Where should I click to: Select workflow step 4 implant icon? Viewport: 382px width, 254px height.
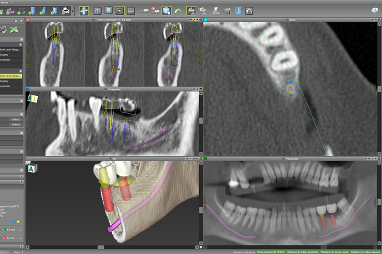32,11
